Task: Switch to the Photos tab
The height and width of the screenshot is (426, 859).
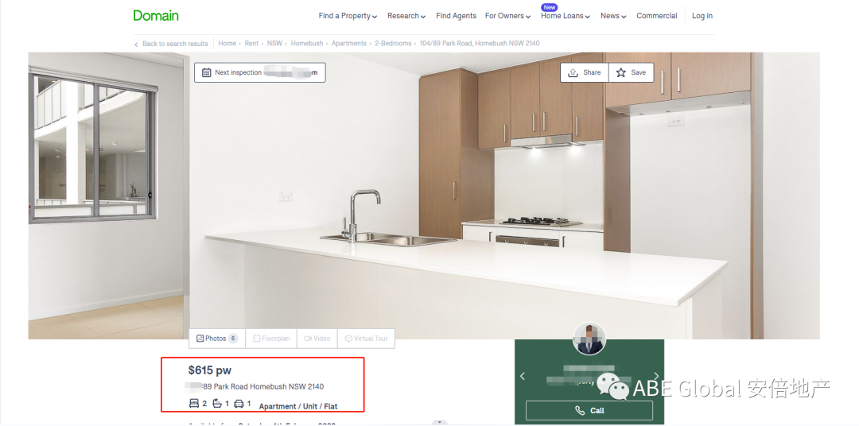Action: pos(216,339)
